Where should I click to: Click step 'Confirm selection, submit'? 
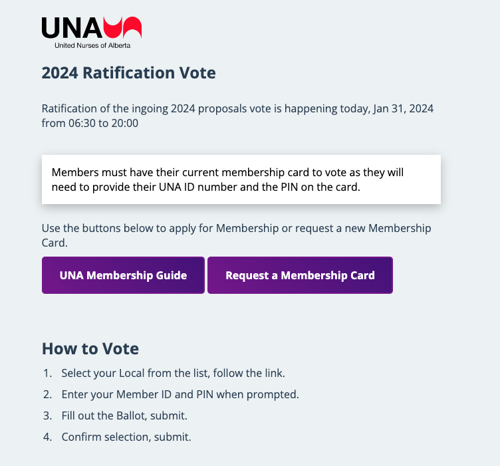click(x=126, y=437)
